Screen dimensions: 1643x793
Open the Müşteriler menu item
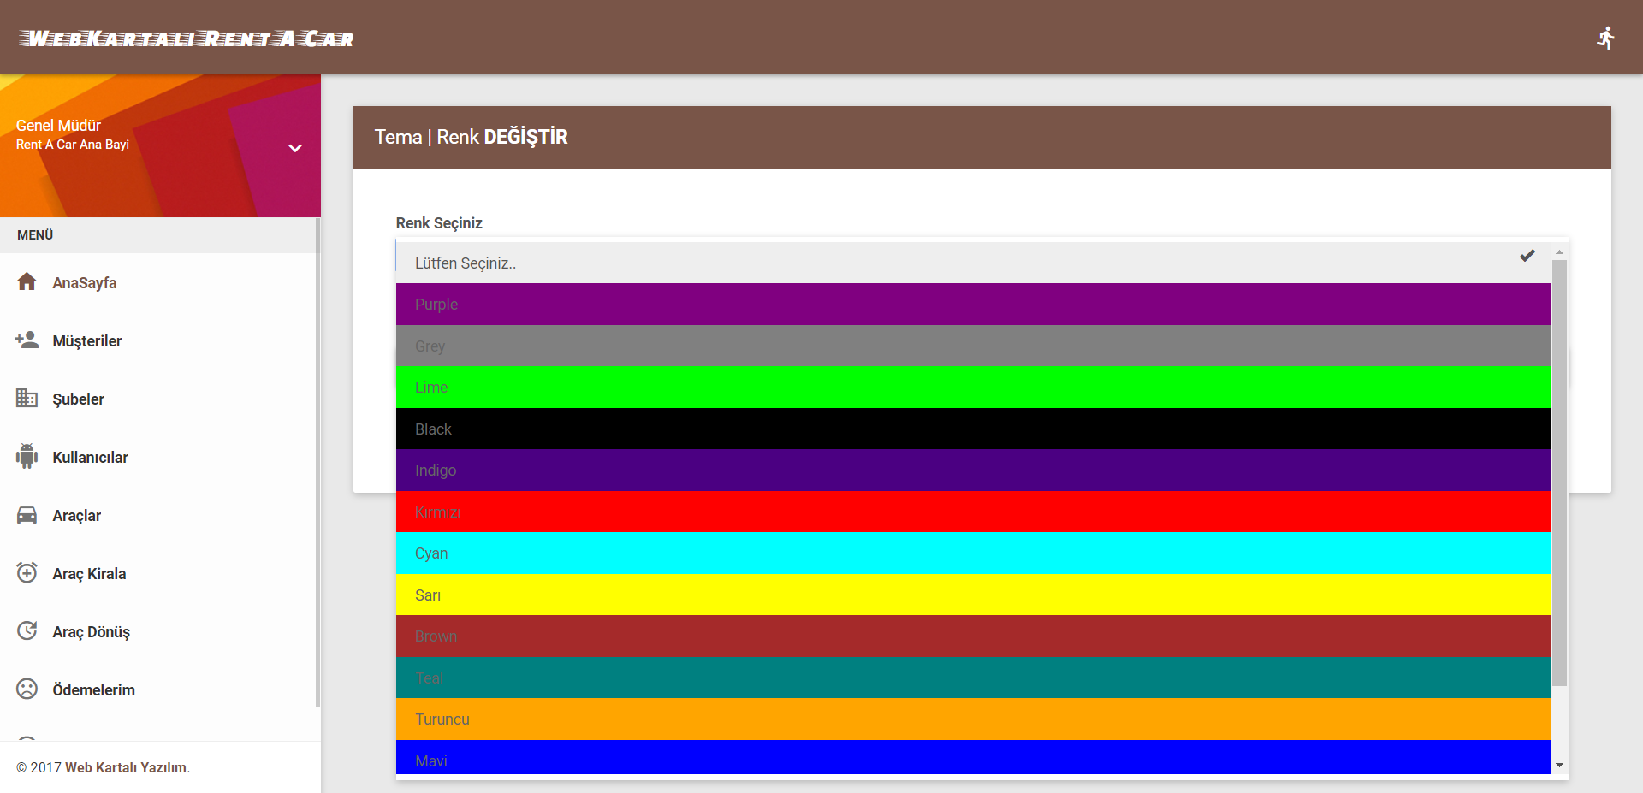86,341
